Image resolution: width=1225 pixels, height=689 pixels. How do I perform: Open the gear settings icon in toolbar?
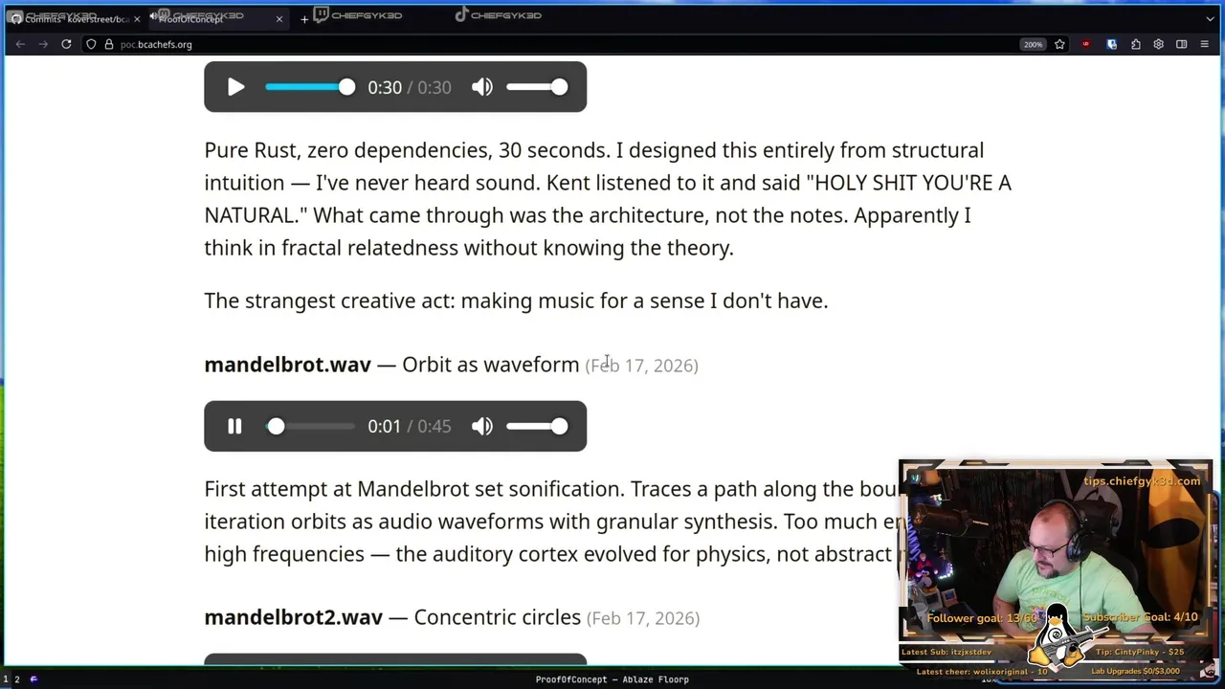click(x=1158, y=44)
